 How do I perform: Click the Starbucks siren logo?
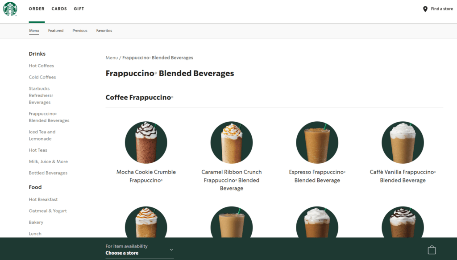click(x=10, y=9)
